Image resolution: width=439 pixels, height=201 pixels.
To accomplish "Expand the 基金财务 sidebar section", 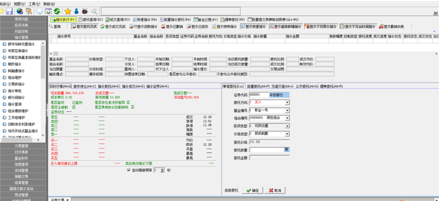I will [x=23, y=158].
